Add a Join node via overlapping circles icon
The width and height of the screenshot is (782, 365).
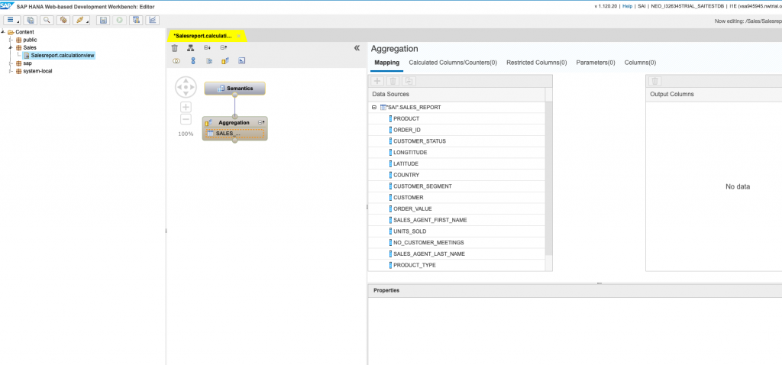(176, 61)
